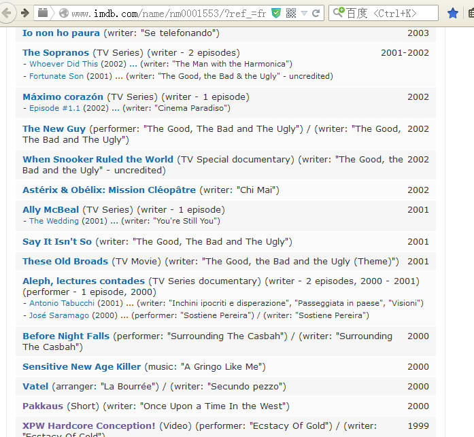Open Sensitive New Age Killer link
This screenshot has height=437, width=474.
82,366
